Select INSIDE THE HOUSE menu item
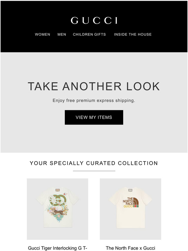The image size is (188, 251). coord(133,34)
